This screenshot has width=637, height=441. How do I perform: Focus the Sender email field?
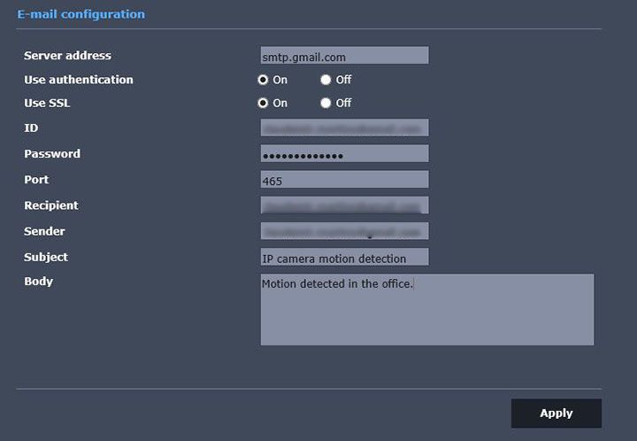tap(344, 231)
